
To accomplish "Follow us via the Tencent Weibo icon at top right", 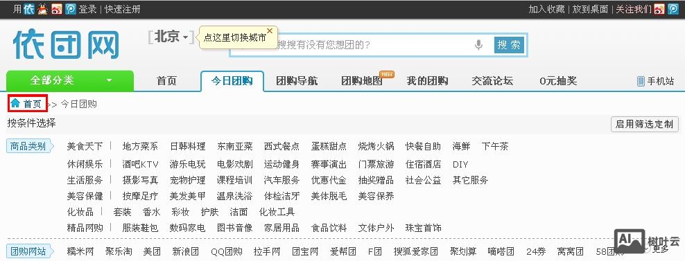I will pyautogui.click(x=673, y=9).
